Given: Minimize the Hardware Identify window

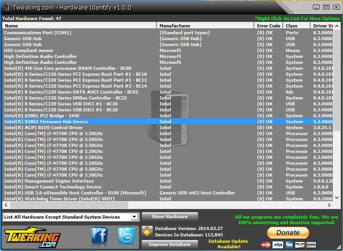Looking at the screenshot, I should 316,7.
